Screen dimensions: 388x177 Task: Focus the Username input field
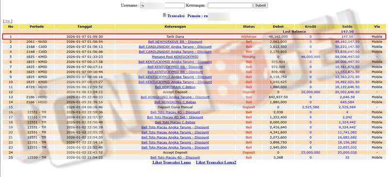coord(162,5)
